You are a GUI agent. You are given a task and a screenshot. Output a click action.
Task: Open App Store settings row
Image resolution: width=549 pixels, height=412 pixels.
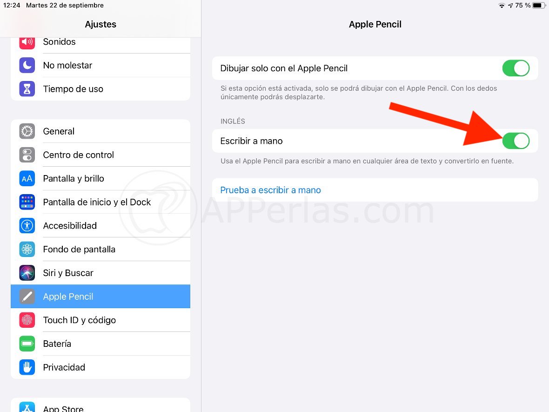tap(100, 405)
